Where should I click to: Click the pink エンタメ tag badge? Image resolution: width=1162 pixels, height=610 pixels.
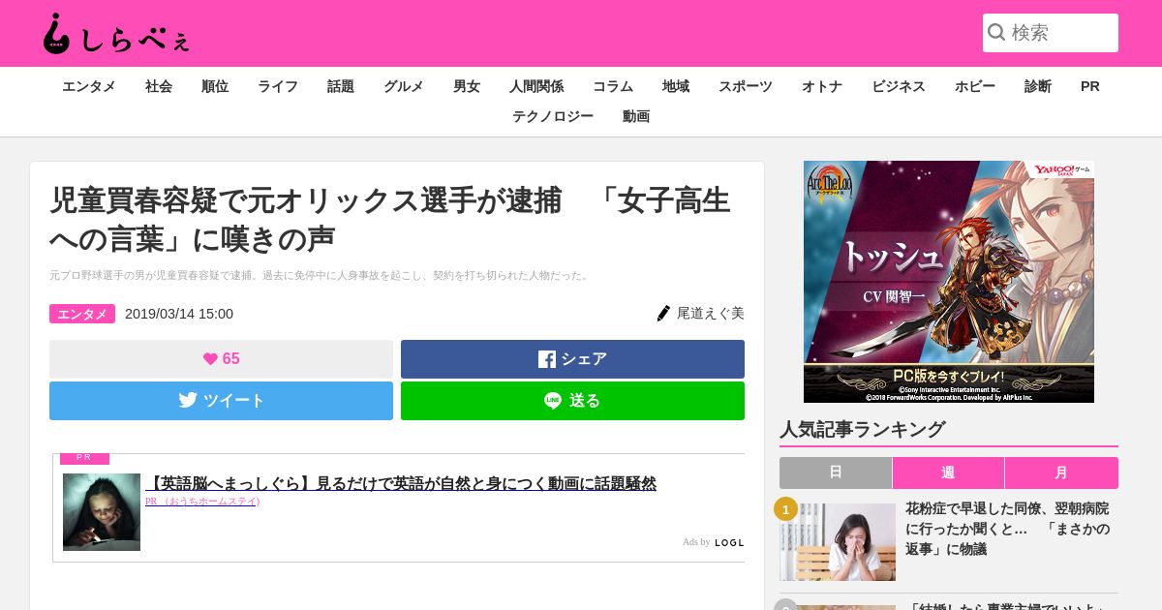click(82, 314)
